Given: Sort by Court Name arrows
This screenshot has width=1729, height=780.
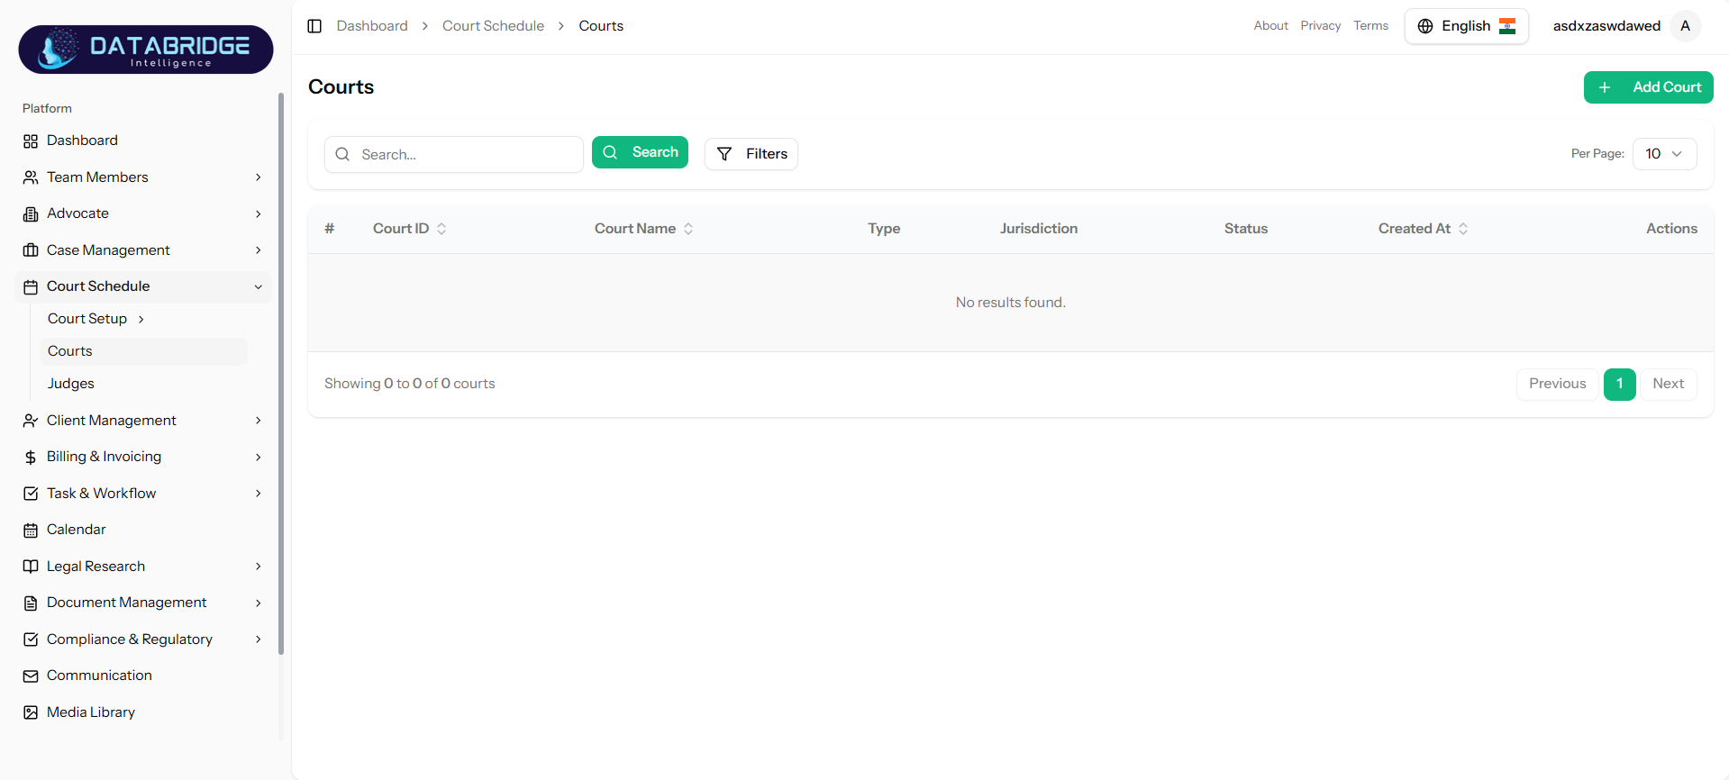Looking at the screenshot, I should point(688,229).
